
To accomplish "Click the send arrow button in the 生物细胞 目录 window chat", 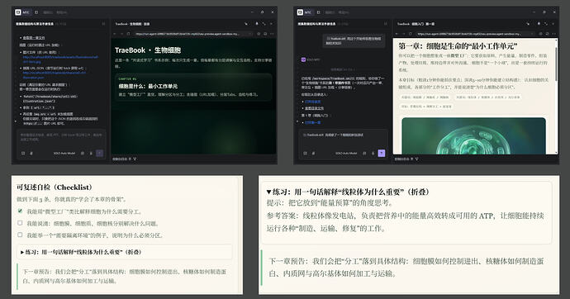I will point(100,154).
